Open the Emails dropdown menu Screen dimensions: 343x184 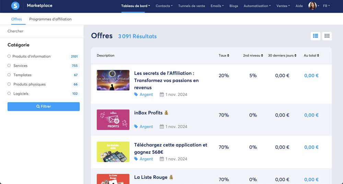click(217, 6)
